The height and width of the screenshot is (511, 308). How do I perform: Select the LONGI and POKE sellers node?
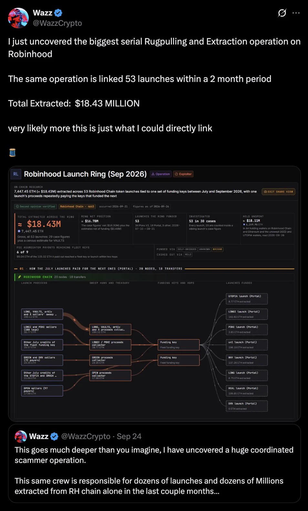coord(42,329)
